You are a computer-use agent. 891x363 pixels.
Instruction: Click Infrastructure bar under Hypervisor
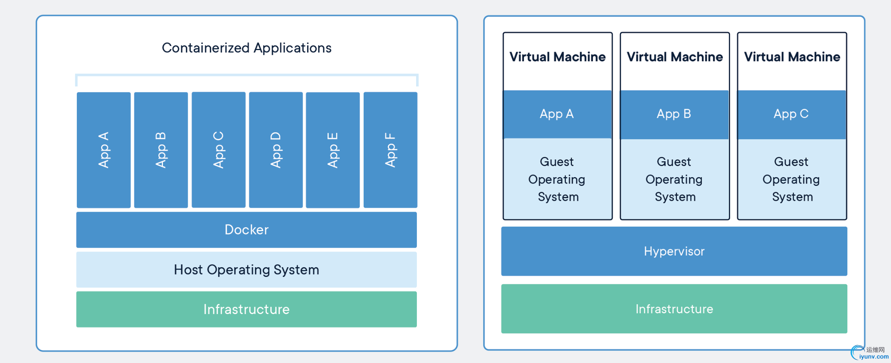tap(674, 309)
